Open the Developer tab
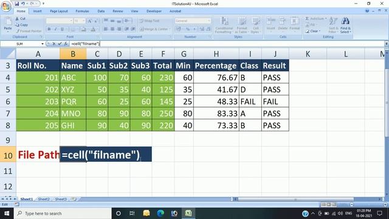The width and height of the screenshot is (389, 219). click(x=154, y=11)
